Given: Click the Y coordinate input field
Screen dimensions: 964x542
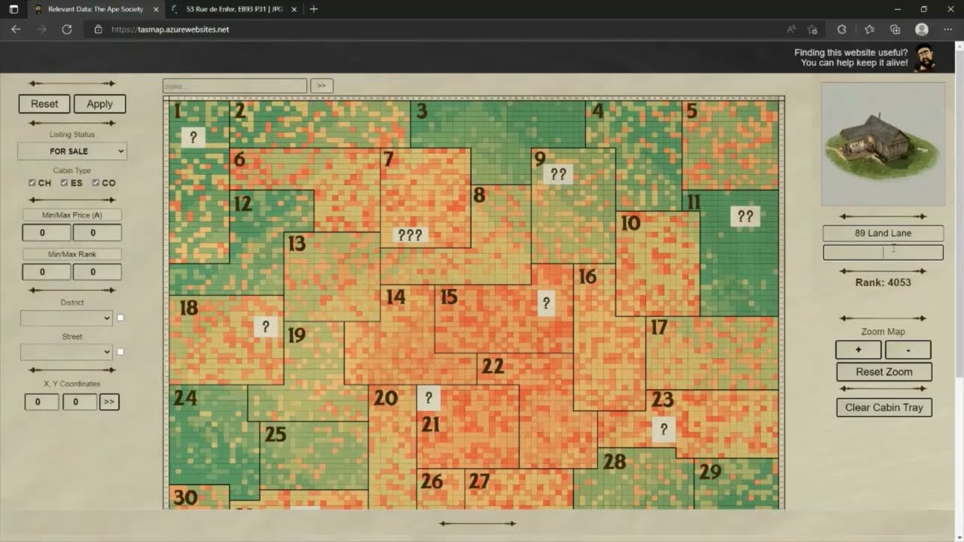Looking at the screenshot, I should (79, 402).
